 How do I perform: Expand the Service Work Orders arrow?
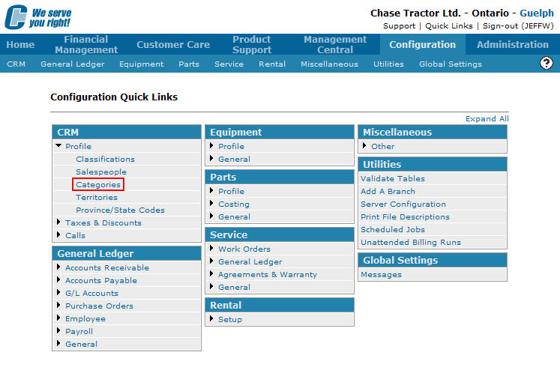coord(211,249)
